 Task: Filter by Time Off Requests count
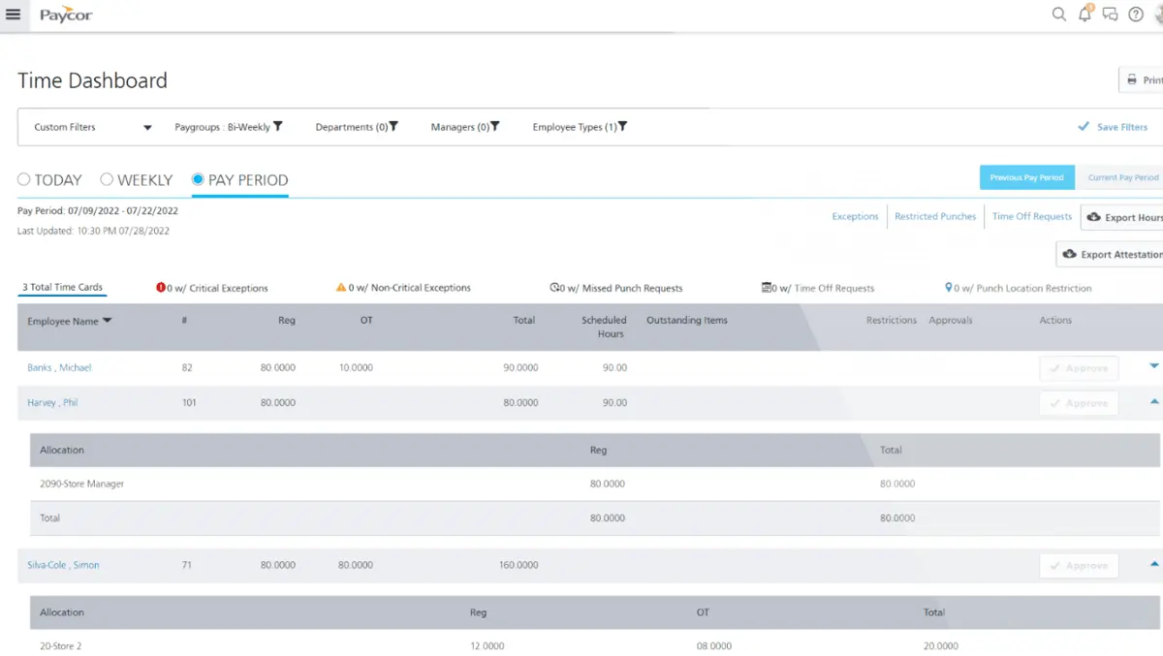click(818, 288)
